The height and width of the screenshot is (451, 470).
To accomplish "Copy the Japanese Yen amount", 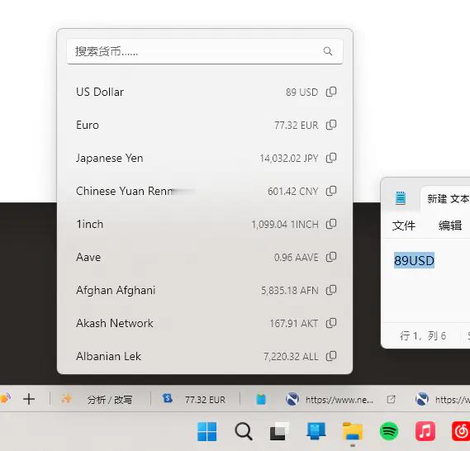I will coord(331,158).
